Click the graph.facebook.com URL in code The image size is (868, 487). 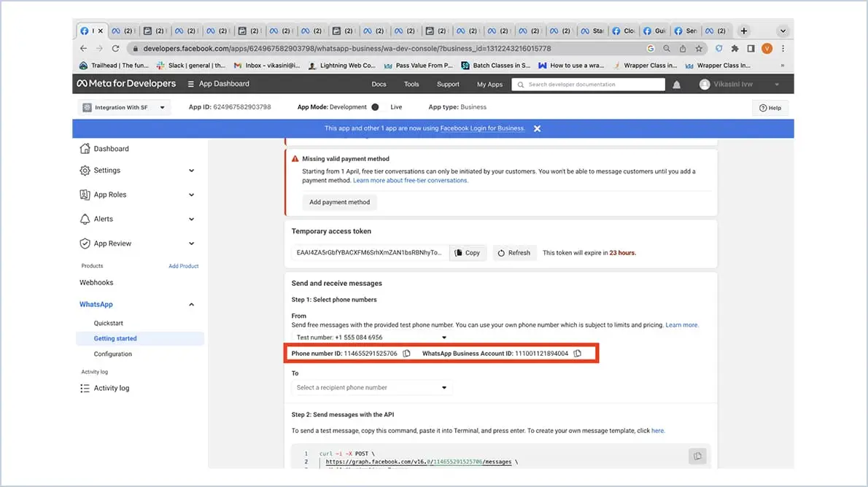pos(419,461)
